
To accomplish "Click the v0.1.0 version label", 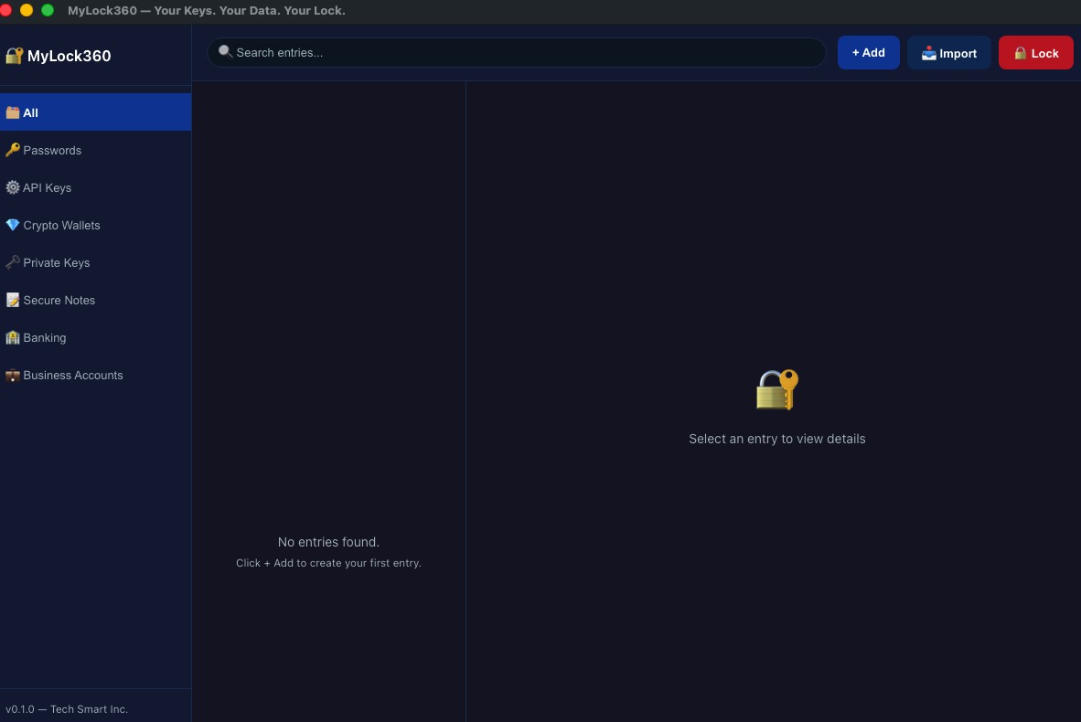I will coord(67,708).
